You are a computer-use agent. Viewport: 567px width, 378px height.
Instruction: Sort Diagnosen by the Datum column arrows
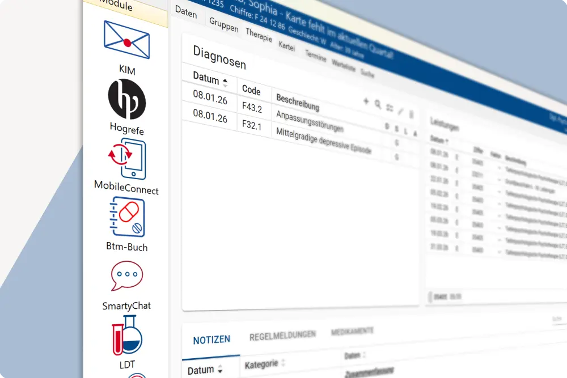225,83
